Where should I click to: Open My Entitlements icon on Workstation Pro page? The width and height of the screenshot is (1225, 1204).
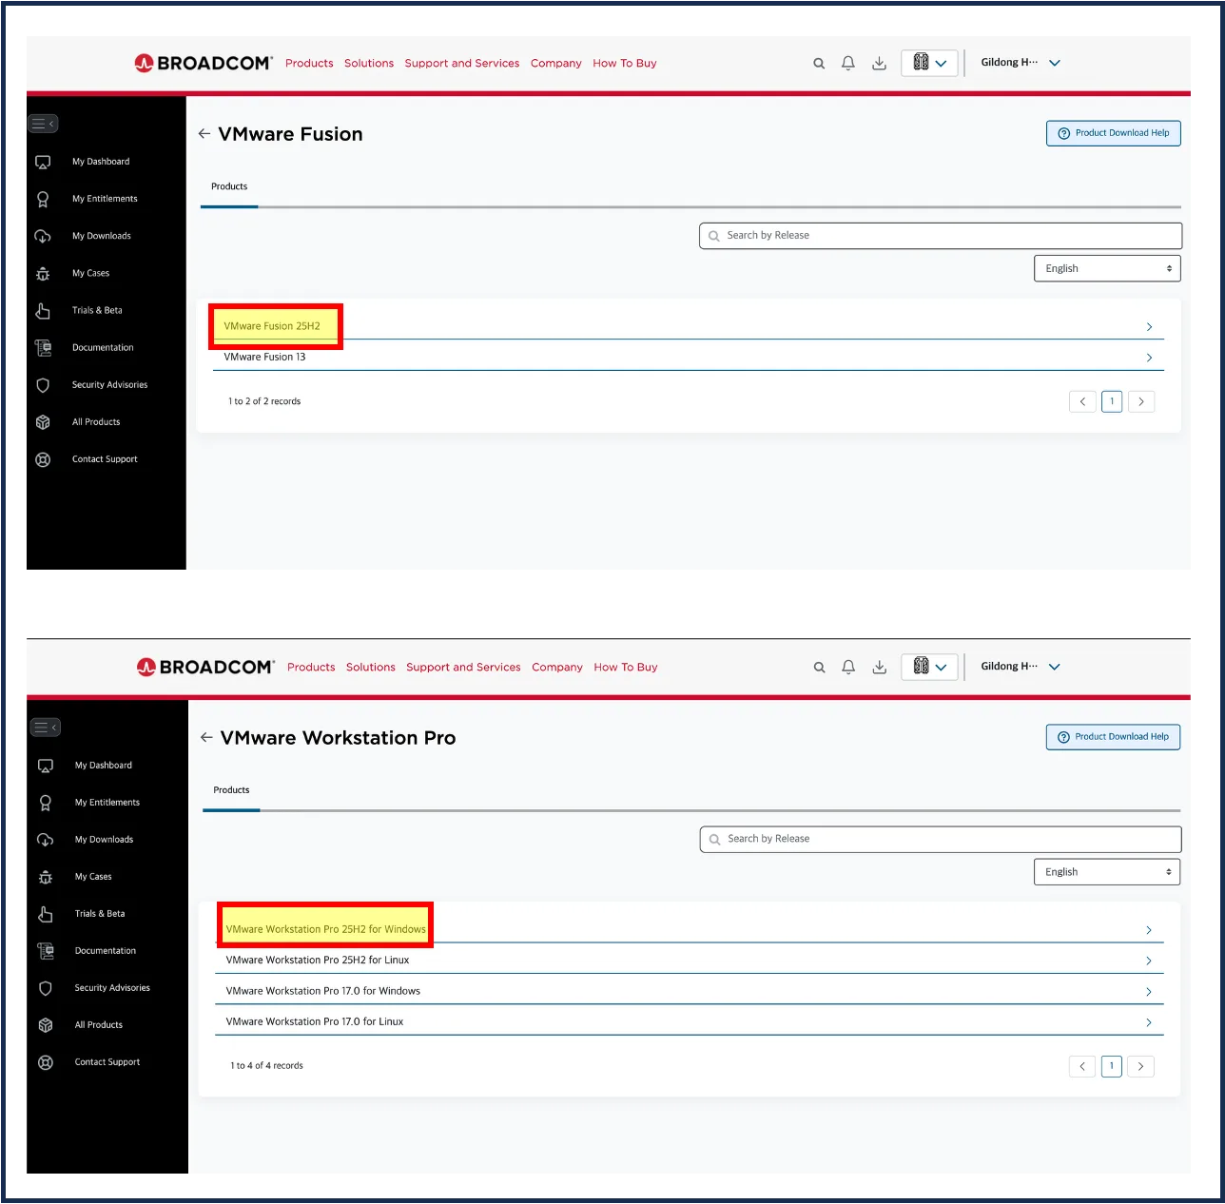pos(46,803)
